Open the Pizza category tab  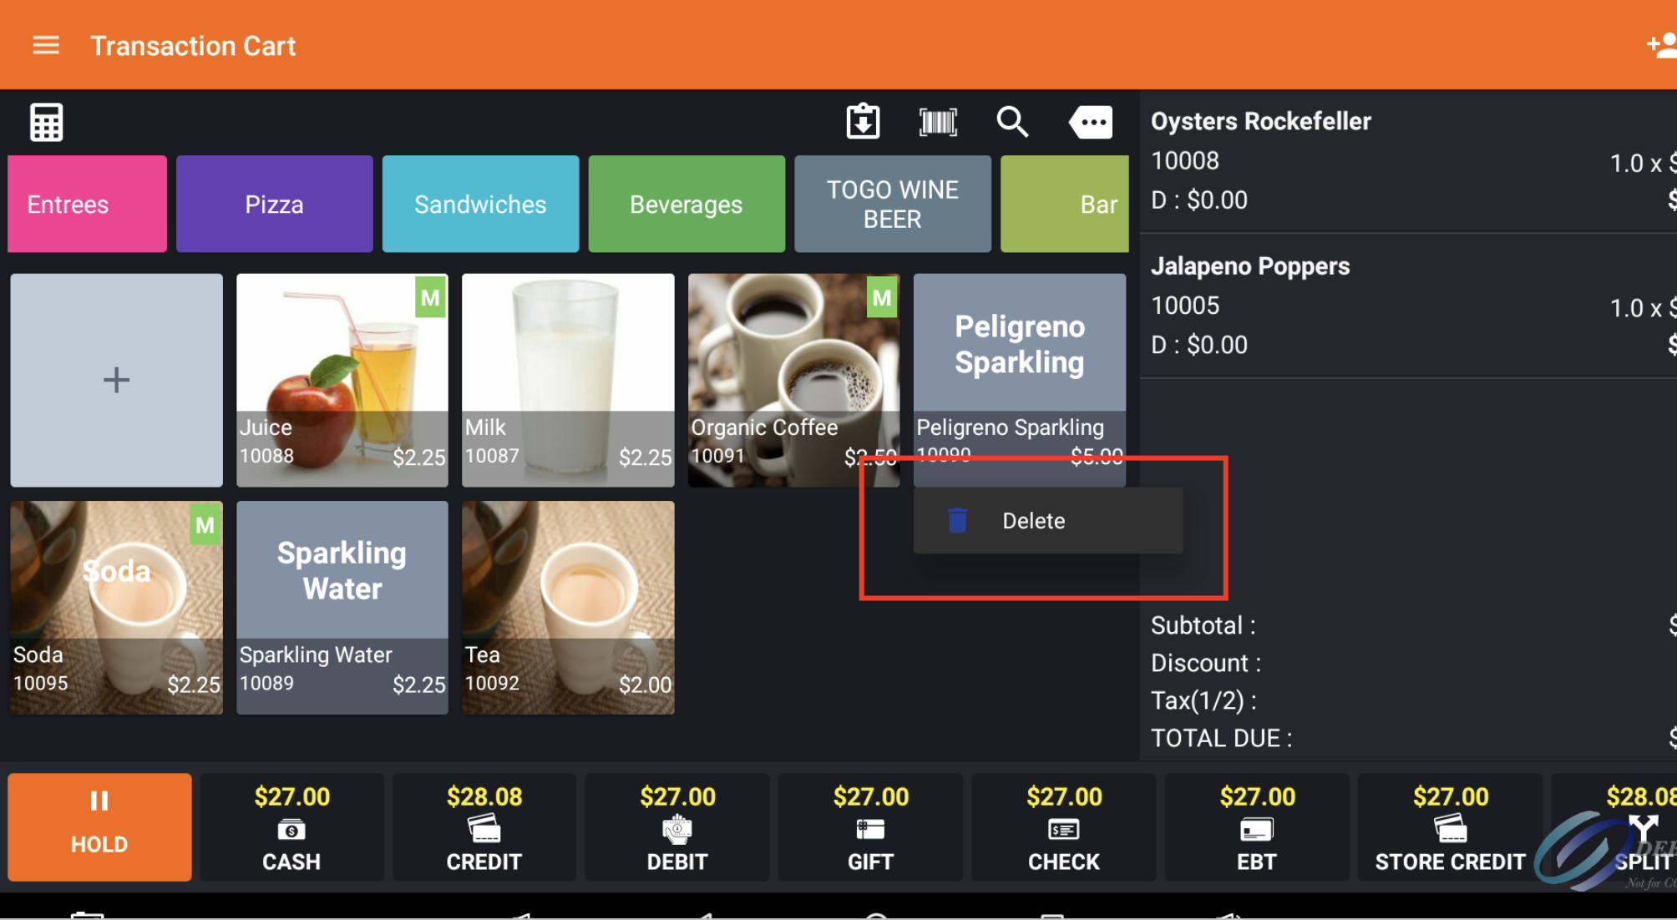[x=274, y=205]
